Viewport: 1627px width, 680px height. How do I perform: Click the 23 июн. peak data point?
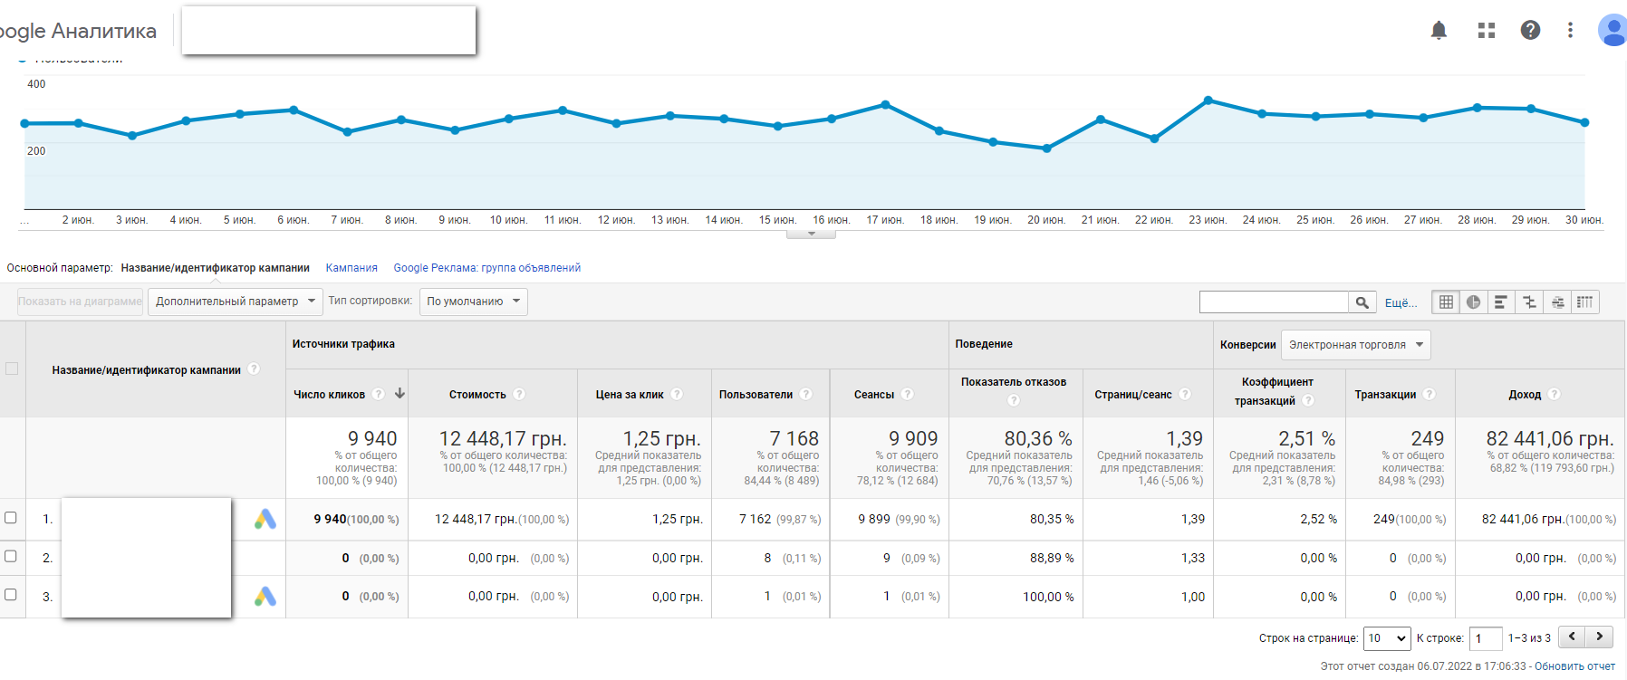[x=1208, y=101]
